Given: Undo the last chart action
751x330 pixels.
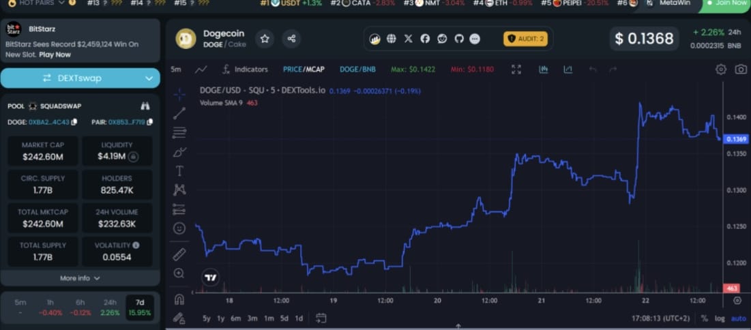Looking at the screenshot, I should pos(593,70).
